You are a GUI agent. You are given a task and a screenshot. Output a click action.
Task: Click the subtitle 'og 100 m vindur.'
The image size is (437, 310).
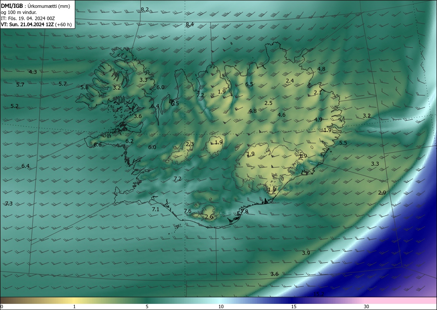pyautogui.click(x=19, y=12)
